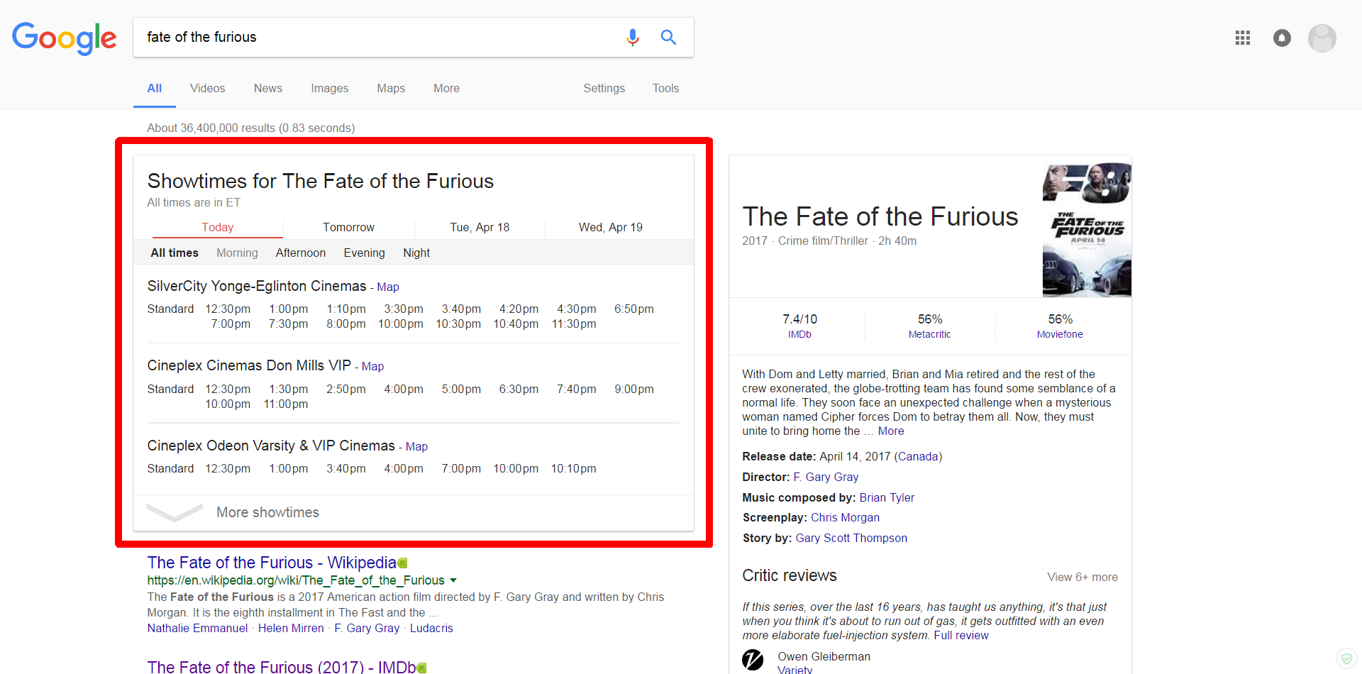Select the Images search tab

click(x=329, y=88)
